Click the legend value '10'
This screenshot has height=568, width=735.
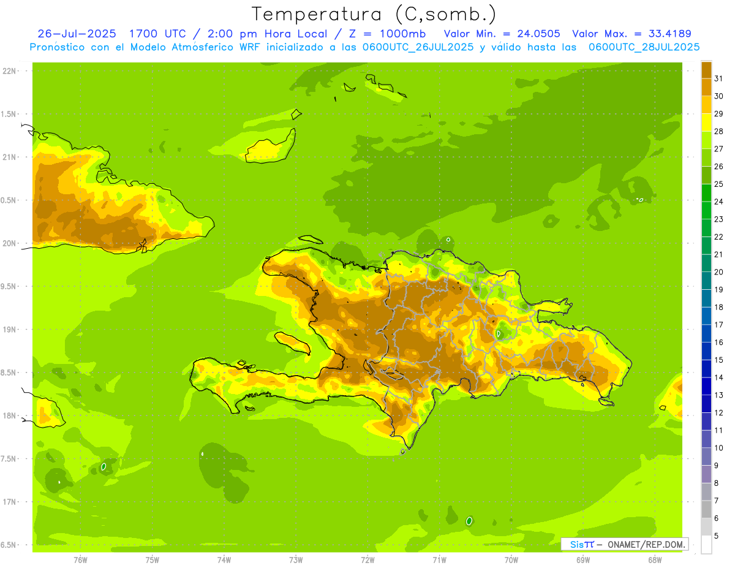tap(719, 448)
